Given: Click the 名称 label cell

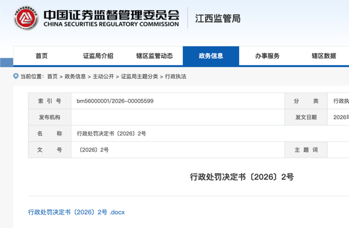Looking at the screenshot, I should coord(49,134).
